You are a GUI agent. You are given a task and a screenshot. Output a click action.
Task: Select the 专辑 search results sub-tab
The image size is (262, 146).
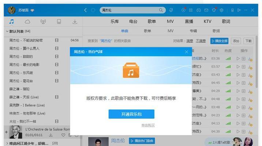(x=193, y=31)
